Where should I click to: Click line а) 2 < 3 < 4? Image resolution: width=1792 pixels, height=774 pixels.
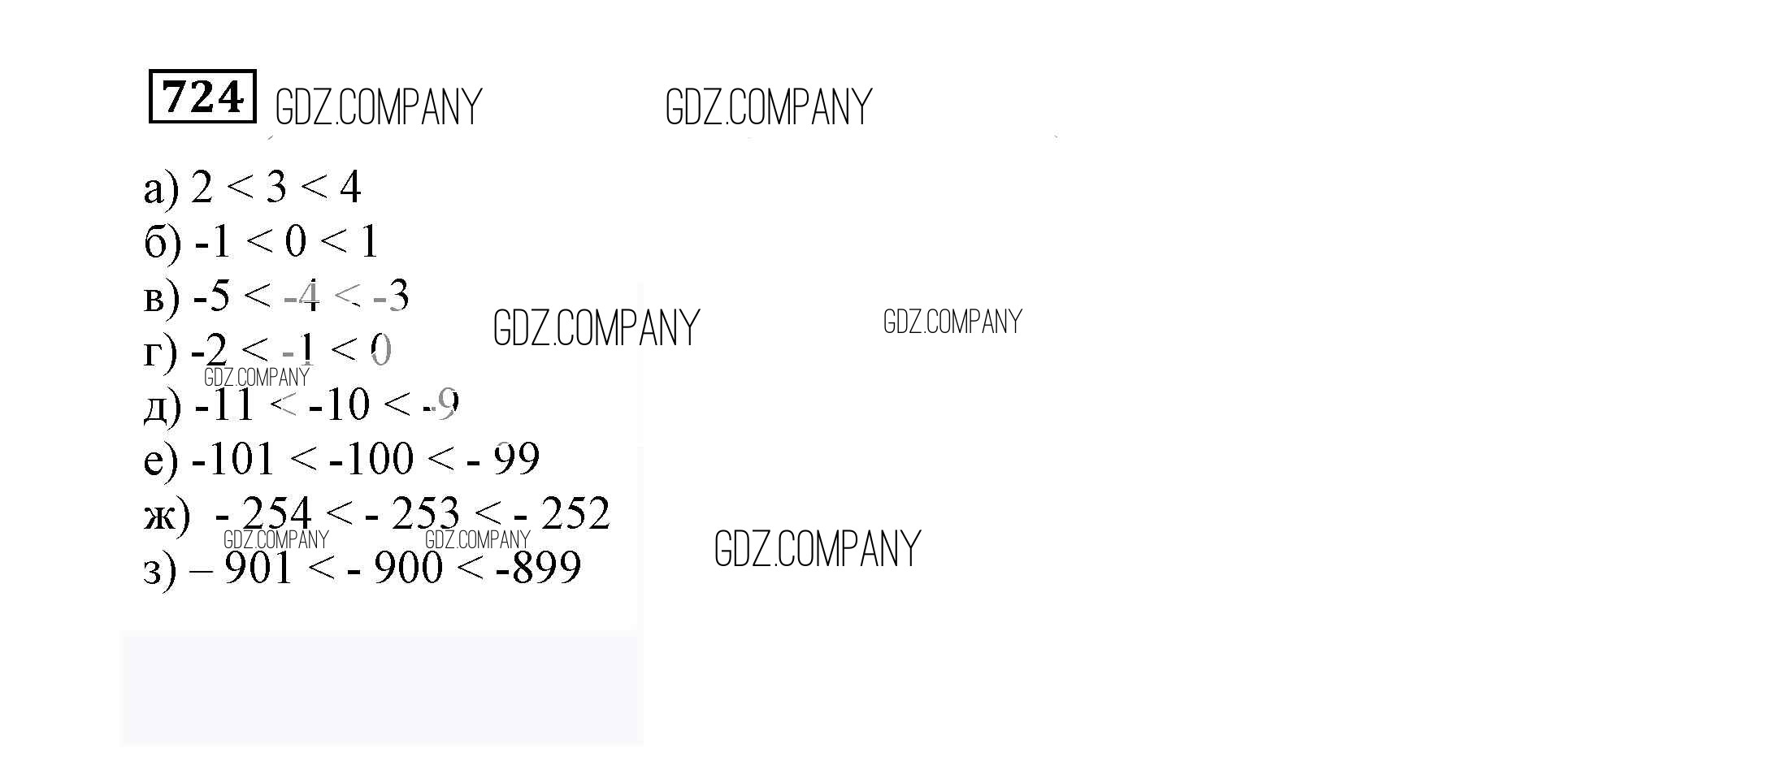pos(252,188)
